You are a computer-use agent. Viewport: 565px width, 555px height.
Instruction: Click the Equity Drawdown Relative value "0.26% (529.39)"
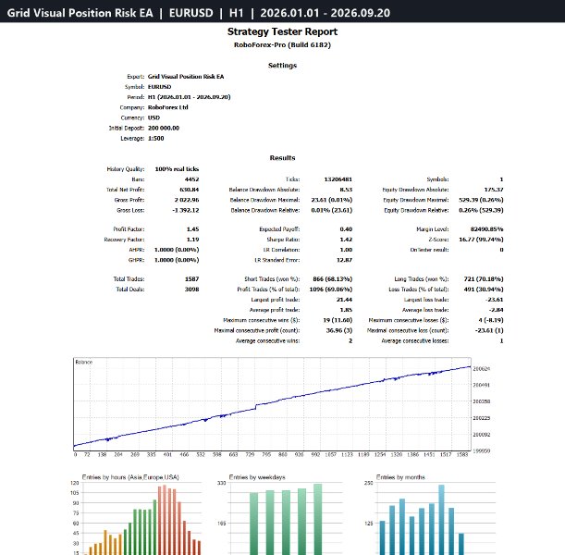(x=481, y=210)
